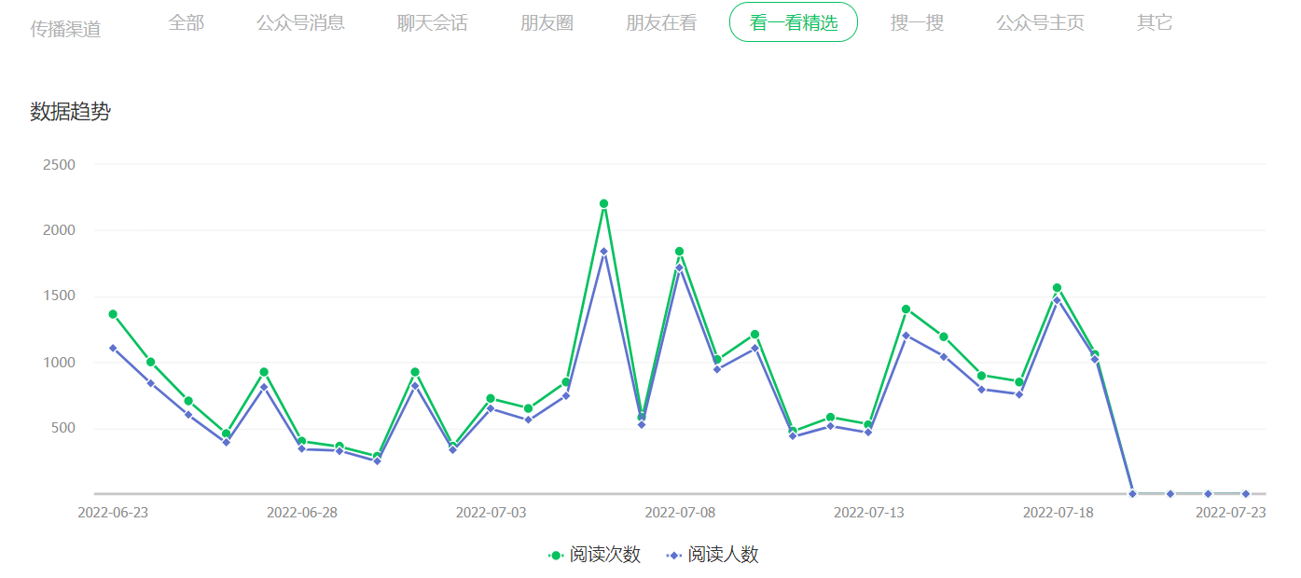1301x578 pixels.
Task: Click the 2022-07-18 x-axis date label
Action: click(1058, 513)
